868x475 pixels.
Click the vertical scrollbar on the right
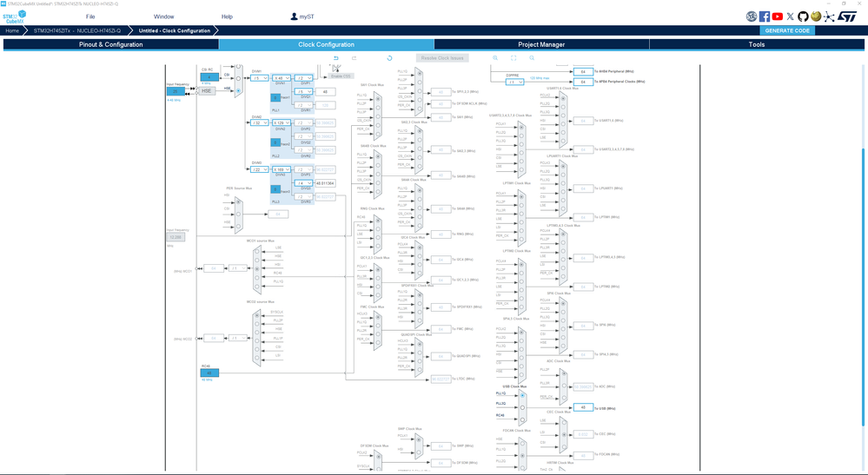[x=863, y=287]
